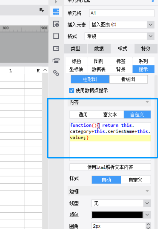Open the 提示 sub-tab
Image resolution: width=158 pixels, height=229 pixels.
click(143, 69)
